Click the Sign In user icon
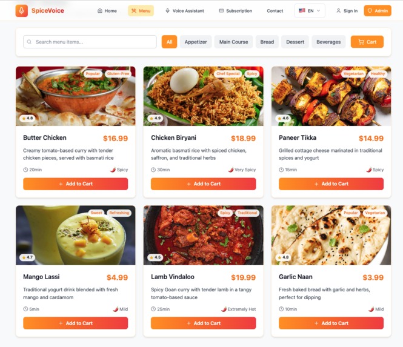Viewport: 403px width, 347px height. pyautogui.click(x=339, y=11)
